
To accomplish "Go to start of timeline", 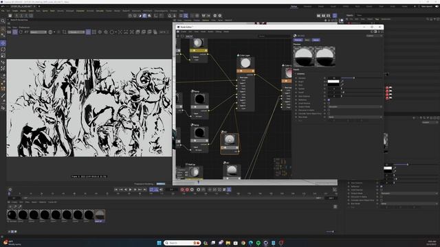I will (116, 189).
